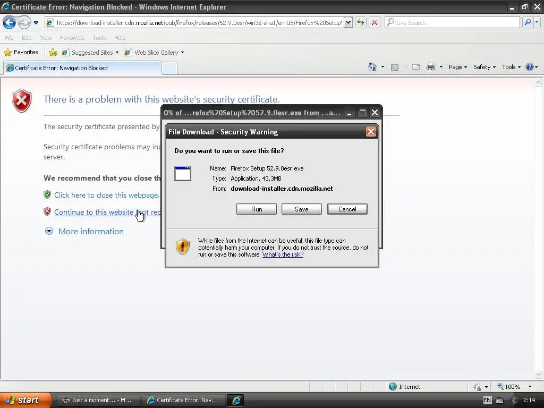Open the Favorites menu in menu bar
This screenshot has width=544, height=408.
[x=72, y=38]
